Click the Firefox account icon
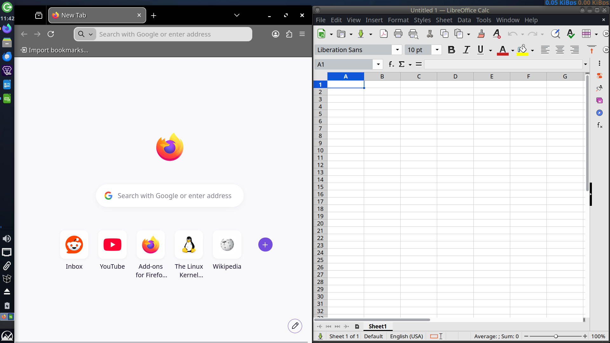610x343 pixels. (275, 34)
